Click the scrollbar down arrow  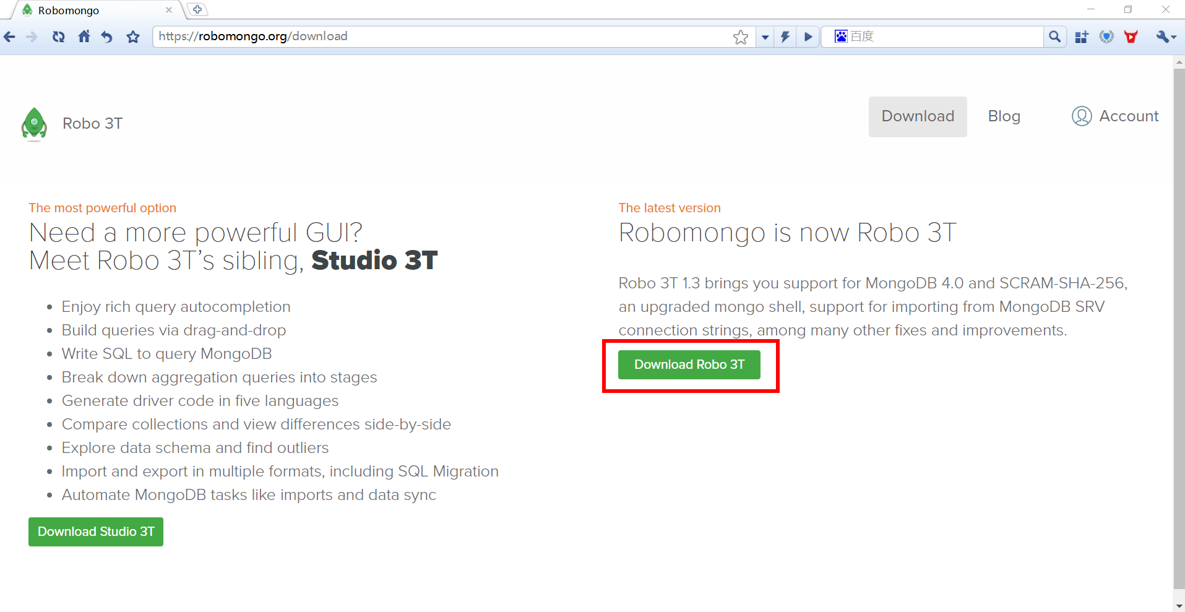(1179, 606)
